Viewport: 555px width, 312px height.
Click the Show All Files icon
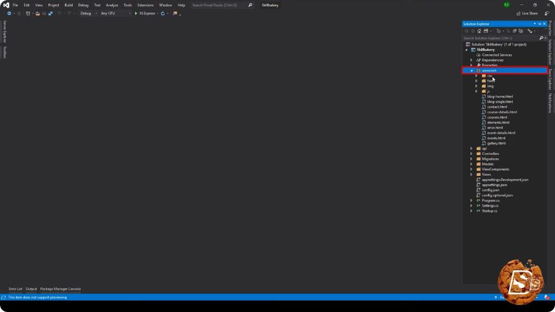[521, 31]
